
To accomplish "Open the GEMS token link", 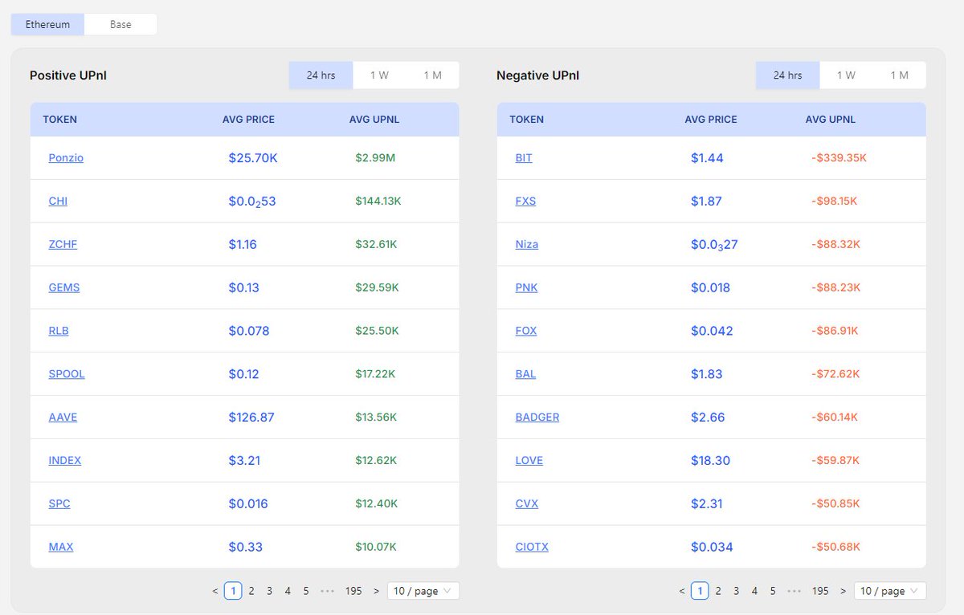I will click(x=64, y=288).
